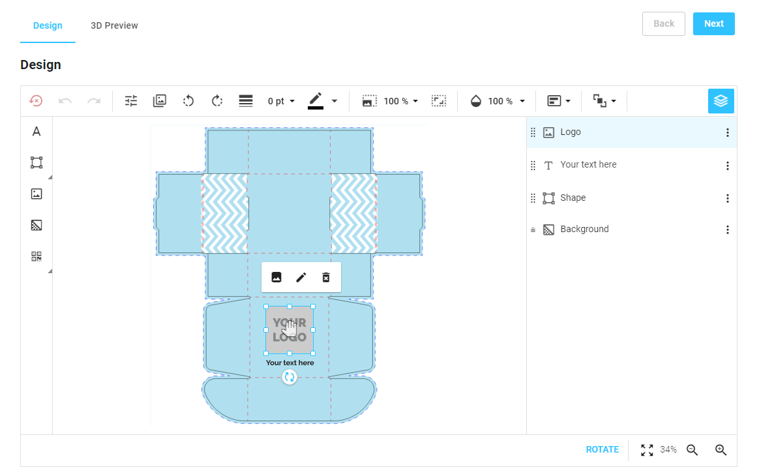Open options menu for Your text here layer
Image resolution: width=759 pixels, height=476 pixels.
(x=727, y=166)
